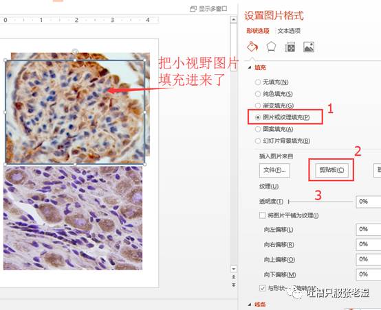
Task: Click the horizontal ruler
Action: (79, 20)
